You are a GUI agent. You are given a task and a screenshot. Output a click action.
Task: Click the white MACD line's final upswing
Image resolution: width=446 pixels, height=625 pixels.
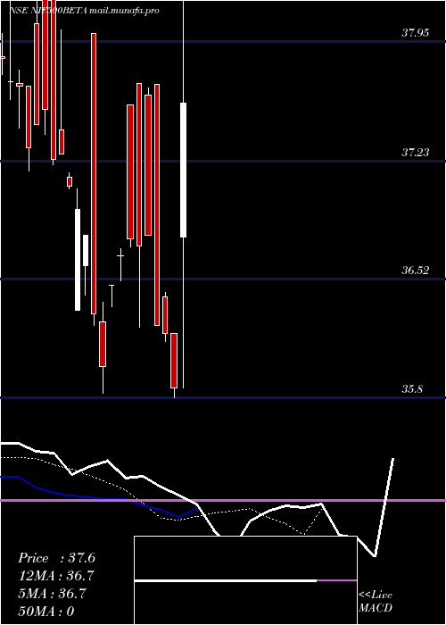pyautogui.click(x=384, y=507)
